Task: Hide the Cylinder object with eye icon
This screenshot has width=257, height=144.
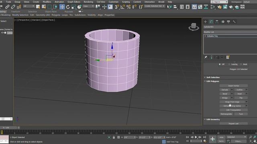Action: [x=2, y=33]
